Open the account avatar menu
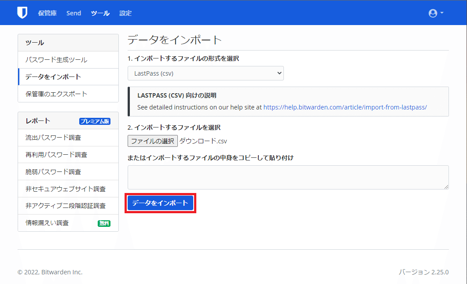 click(436, 13)
